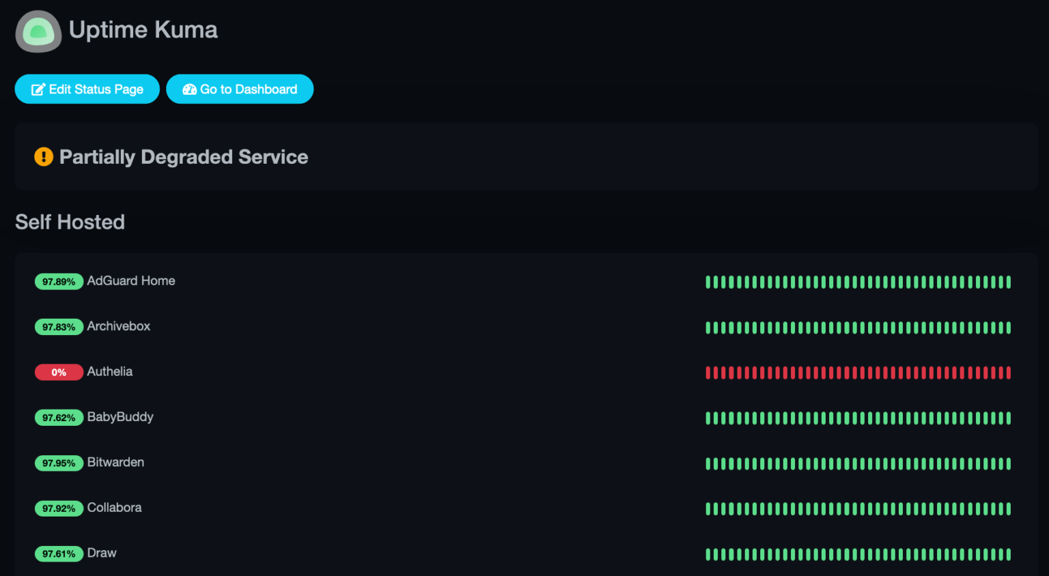The height and width of the screenshot is (576, 1049).
Task: Click the Self Hosted group heading
Action: tap(70, 222)
